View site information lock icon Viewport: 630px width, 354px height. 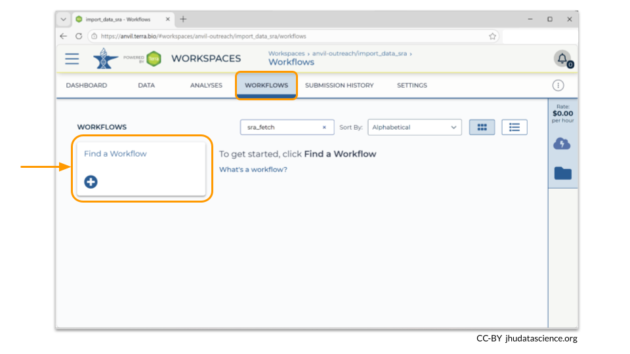pos(94,36)
